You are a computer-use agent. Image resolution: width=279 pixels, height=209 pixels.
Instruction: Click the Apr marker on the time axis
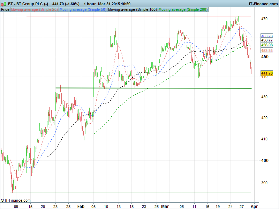click(x=254, y=206)
